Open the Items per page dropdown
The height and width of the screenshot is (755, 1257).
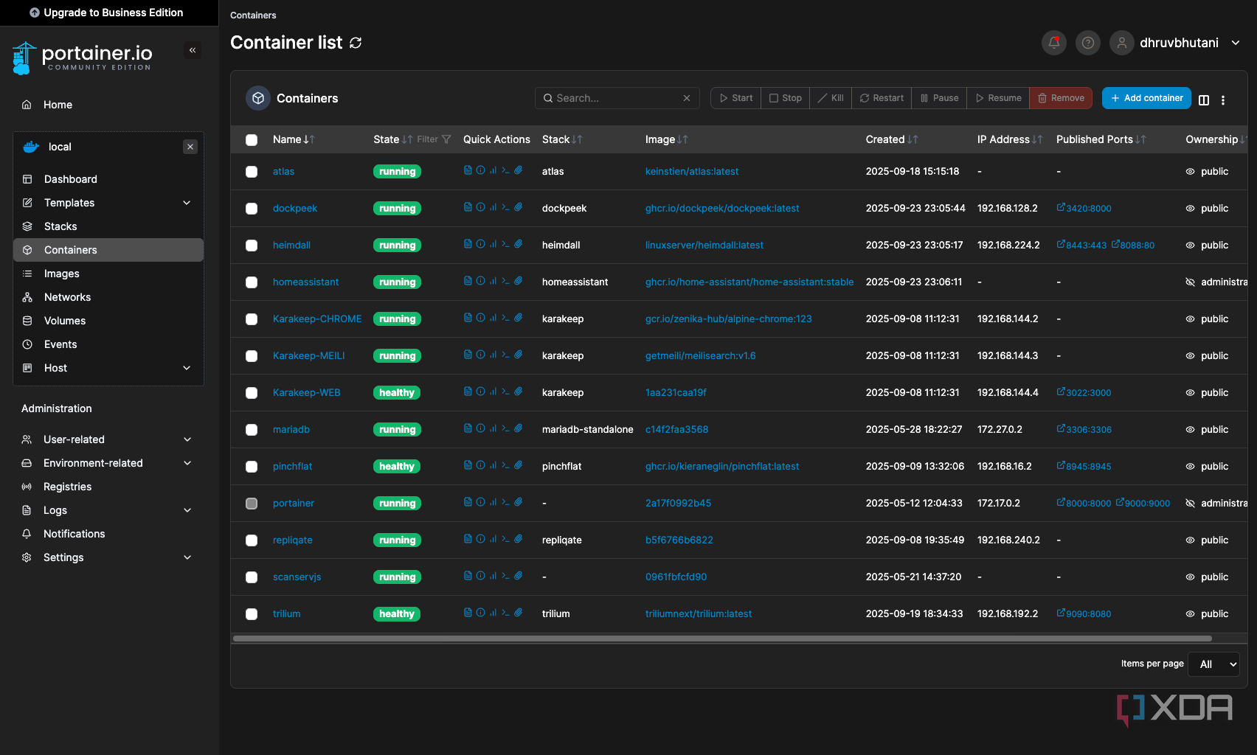click(x=1214, y=664)
